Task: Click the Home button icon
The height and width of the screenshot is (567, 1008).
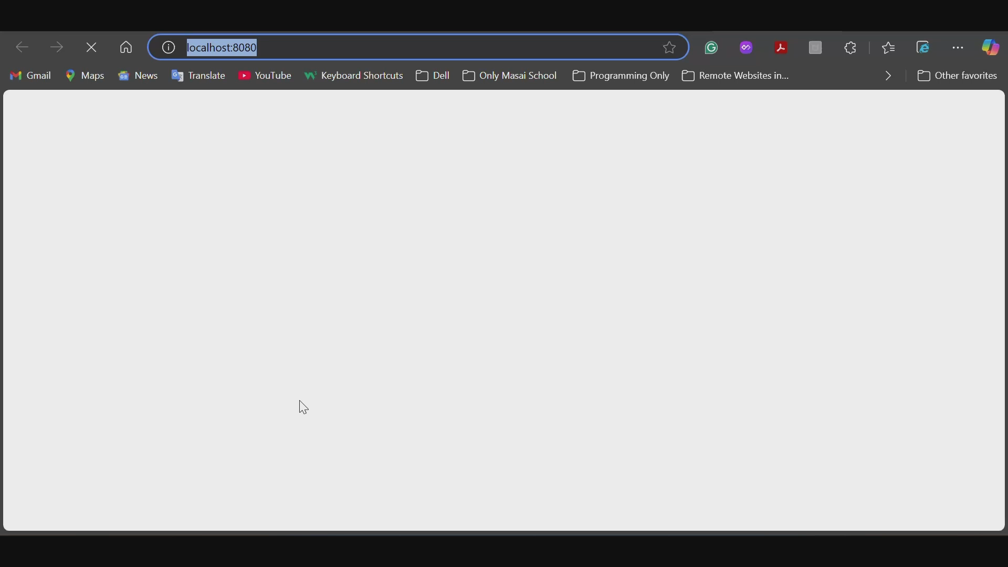Action: pos(126,48)
